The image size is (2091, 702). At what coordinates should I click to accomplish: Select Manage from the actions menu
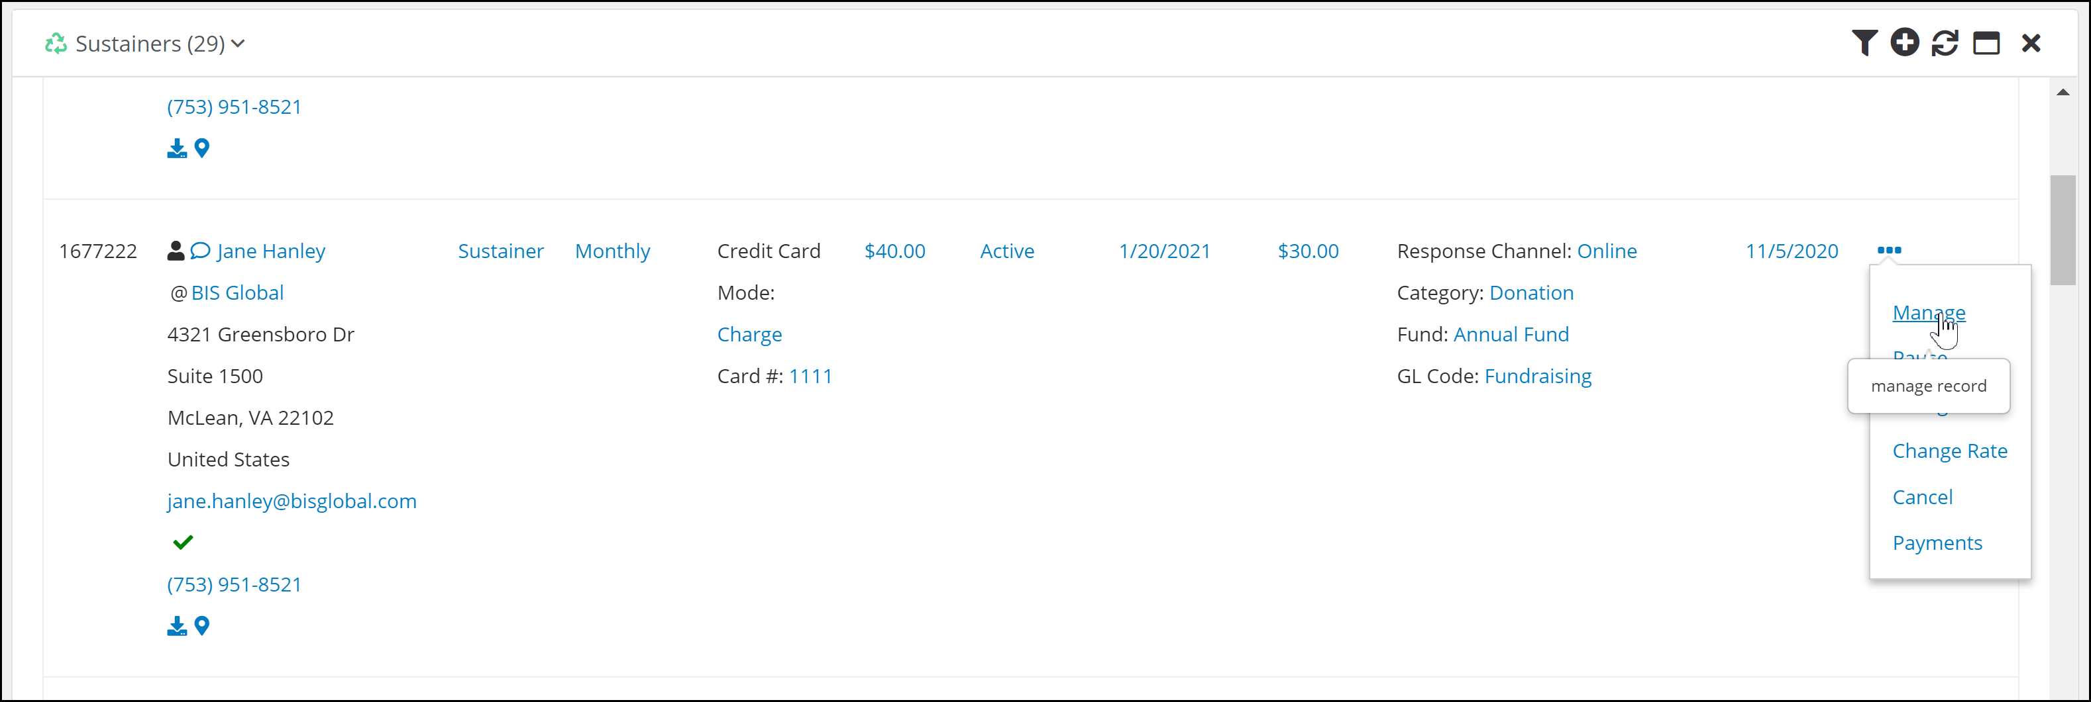[1929, 312]
